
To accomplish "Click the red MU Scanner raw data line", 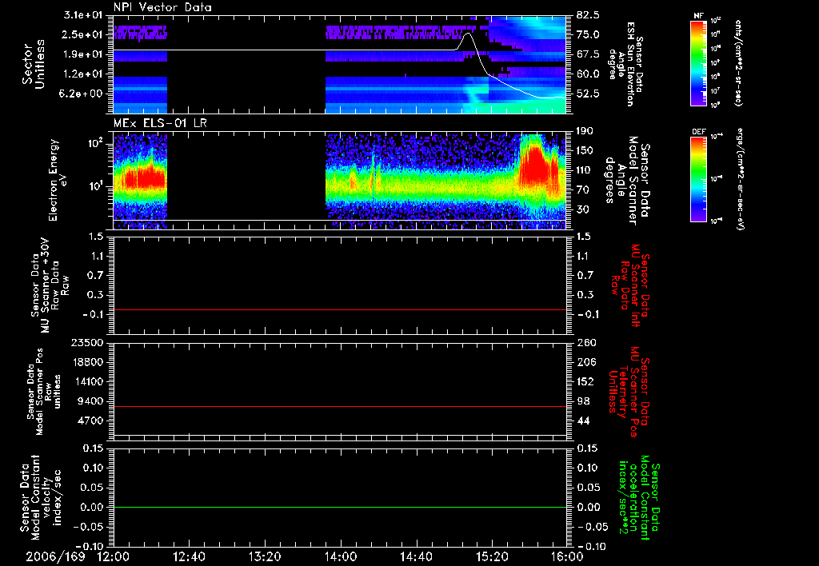I will coord(340,309).
